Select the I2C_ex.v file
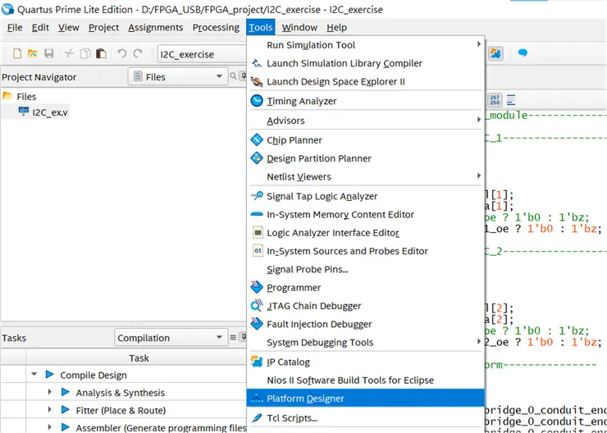This screenshot has height=433, width=607. 49,112
